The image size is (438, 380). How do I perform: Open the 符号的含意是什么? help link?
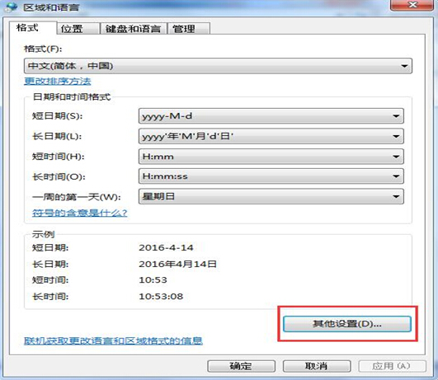(x=80, y=213)
